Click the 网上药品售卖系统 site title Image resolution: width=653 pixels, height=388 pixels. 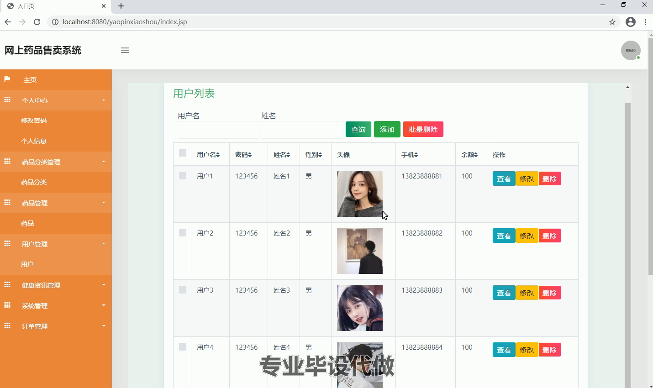pos(43,50)
